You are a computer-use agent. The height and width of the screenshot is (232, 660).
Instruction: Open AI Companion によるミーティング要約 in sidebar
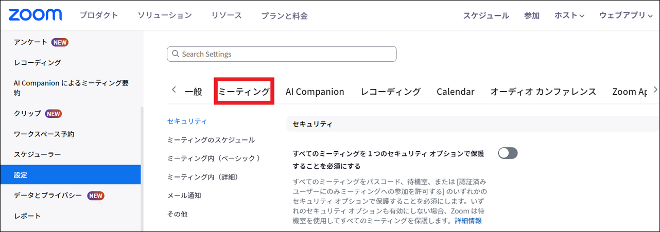click(x=71, y=88)
